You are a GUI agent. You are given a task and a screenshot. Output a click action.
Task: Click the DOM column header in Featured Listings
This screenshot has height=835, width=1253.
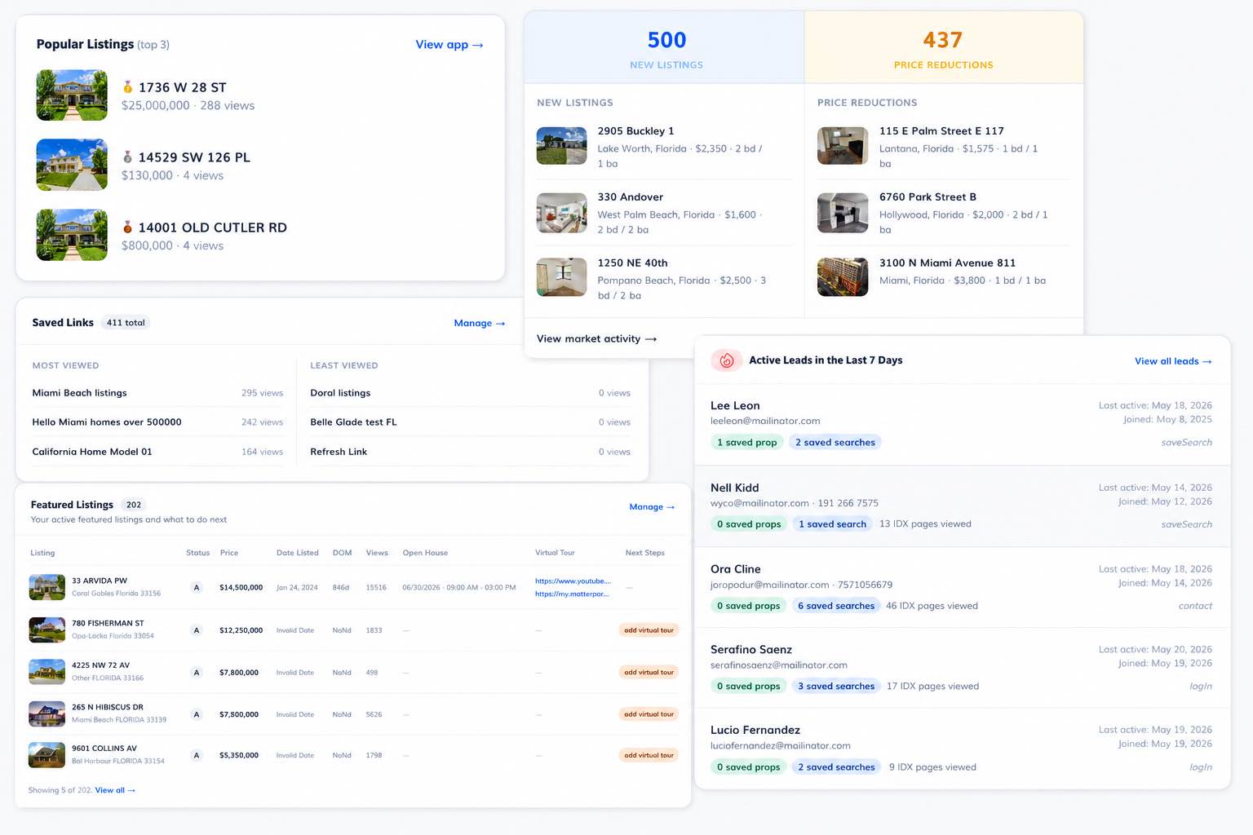point(342,553)
